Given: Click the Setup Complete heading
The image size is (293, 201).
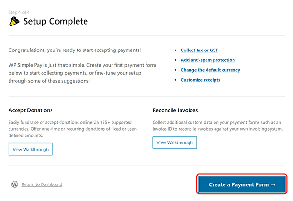Looking at the screenshot, I should pos(55,21).
